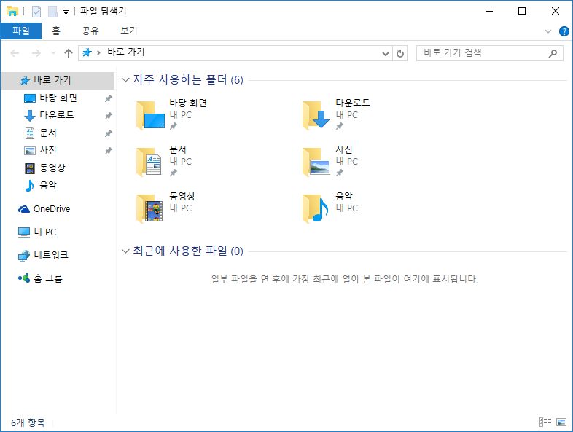Maximize the 파일 탐색기 window

[522, 12]
